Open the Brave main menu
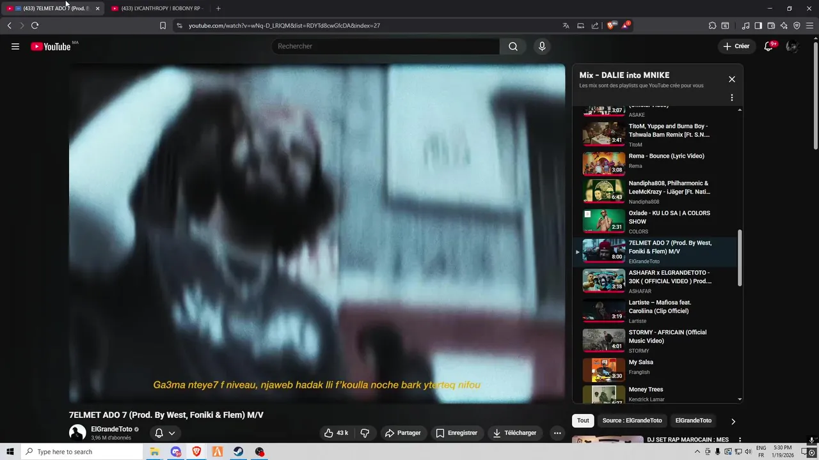 (810, 26)
